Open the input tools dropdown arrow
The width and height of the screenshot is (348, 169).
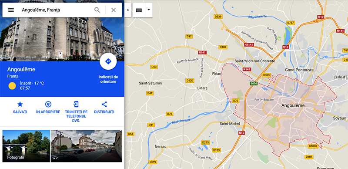coord(149,10)
